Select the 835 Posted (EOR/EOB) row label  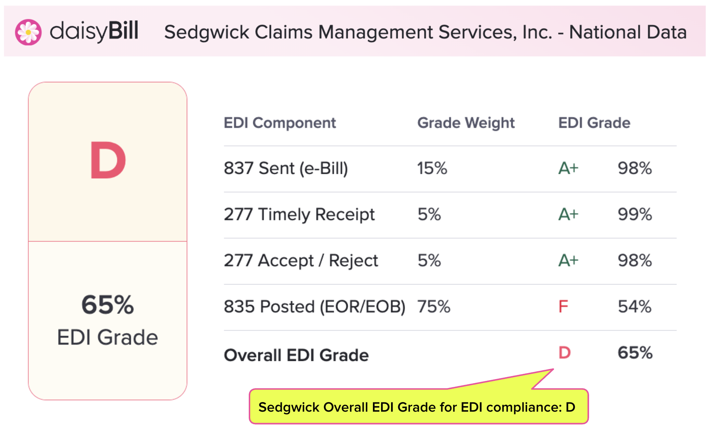point(314,307)
